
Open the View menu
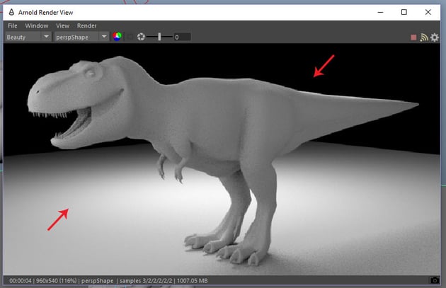click(x=63, y=25)
